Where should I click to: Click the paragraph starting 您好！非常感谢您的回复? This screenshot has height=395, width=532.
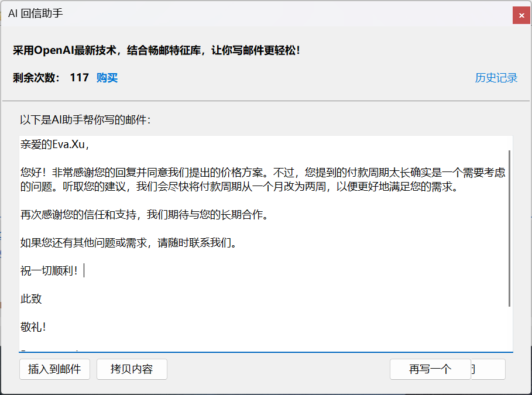pos(263,180)
